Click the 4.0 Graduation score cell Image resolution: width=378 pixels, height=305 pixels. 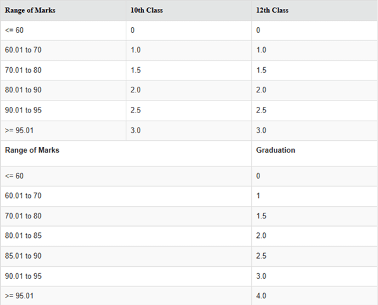(x=261, y=296)
